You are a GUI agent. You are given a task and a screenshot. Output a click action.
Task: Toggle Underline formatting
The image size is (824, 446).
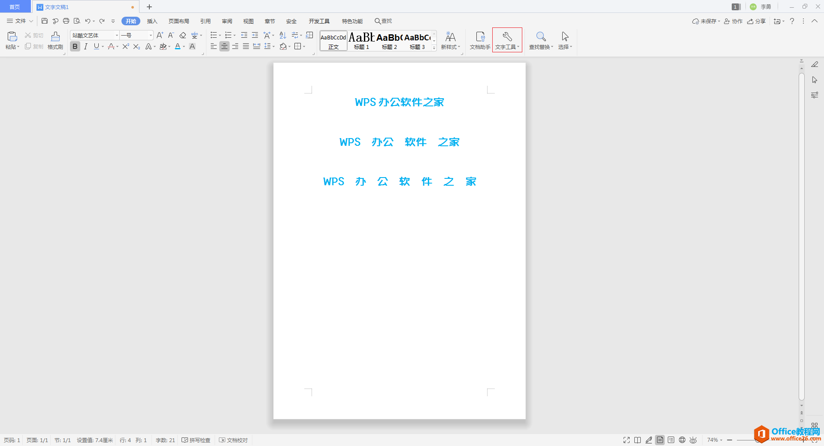point(97,46)
